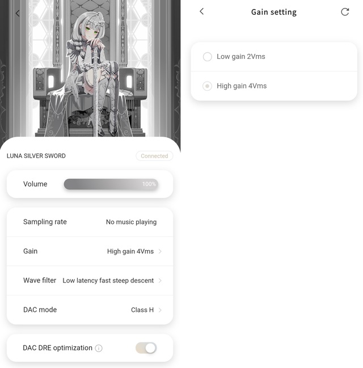Go back from the Luna Silver Sword device page
This screenshot has width=363, height=368.
click(x=18, y=13)
